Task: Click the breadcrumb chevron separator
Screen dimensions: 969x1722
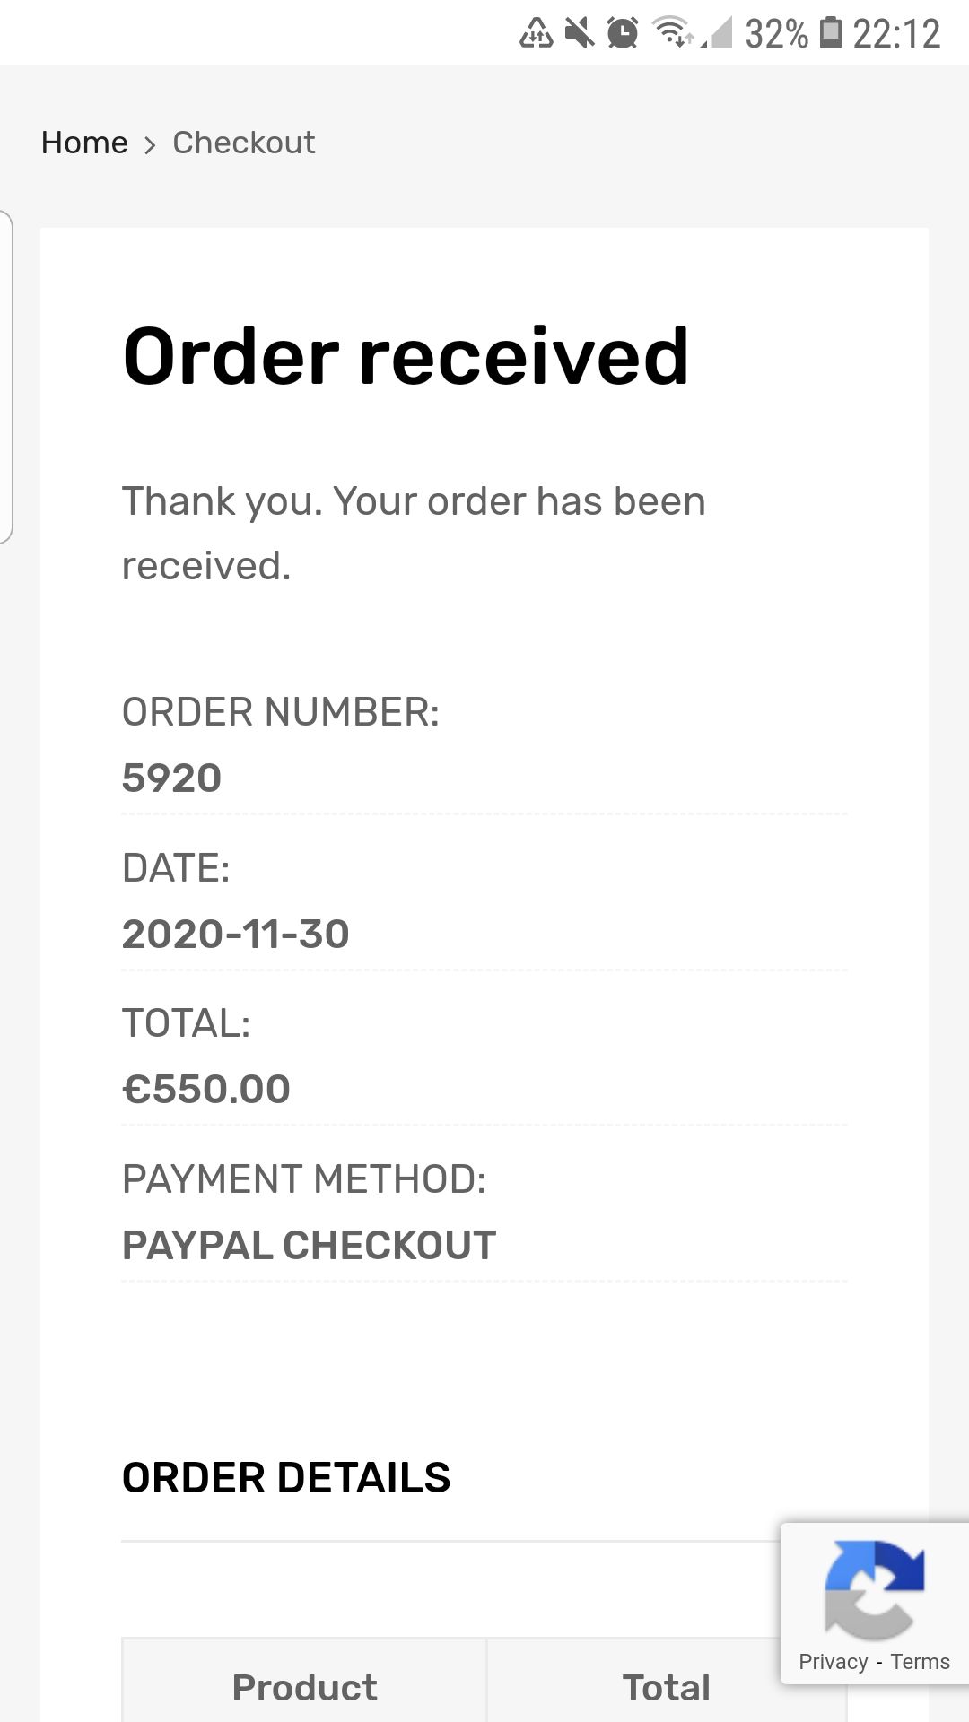Action: (150, 144)
